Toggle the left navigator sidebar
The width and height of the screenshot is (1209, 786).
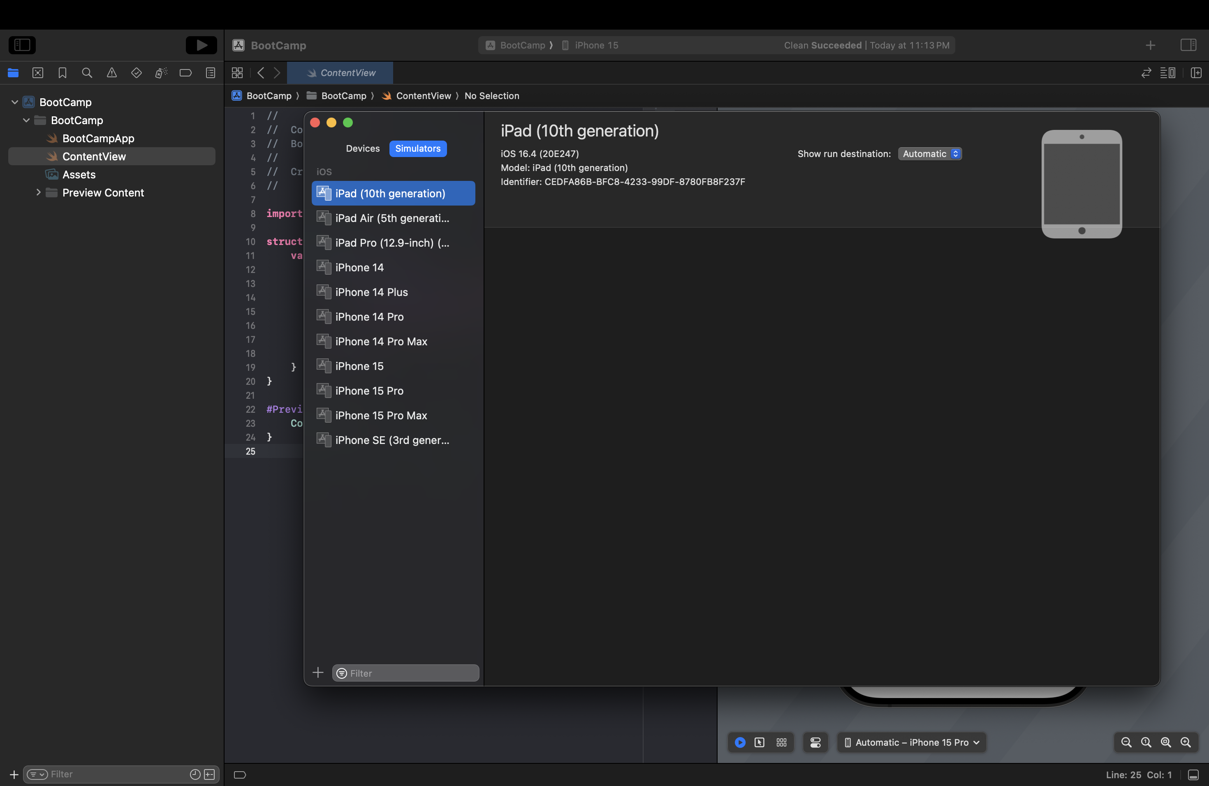point(22,45)
